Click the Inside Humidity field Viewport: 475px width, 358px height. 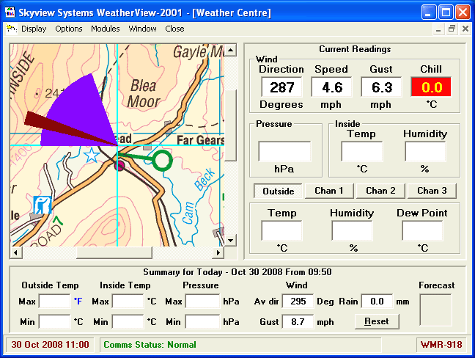click(426, 151)
